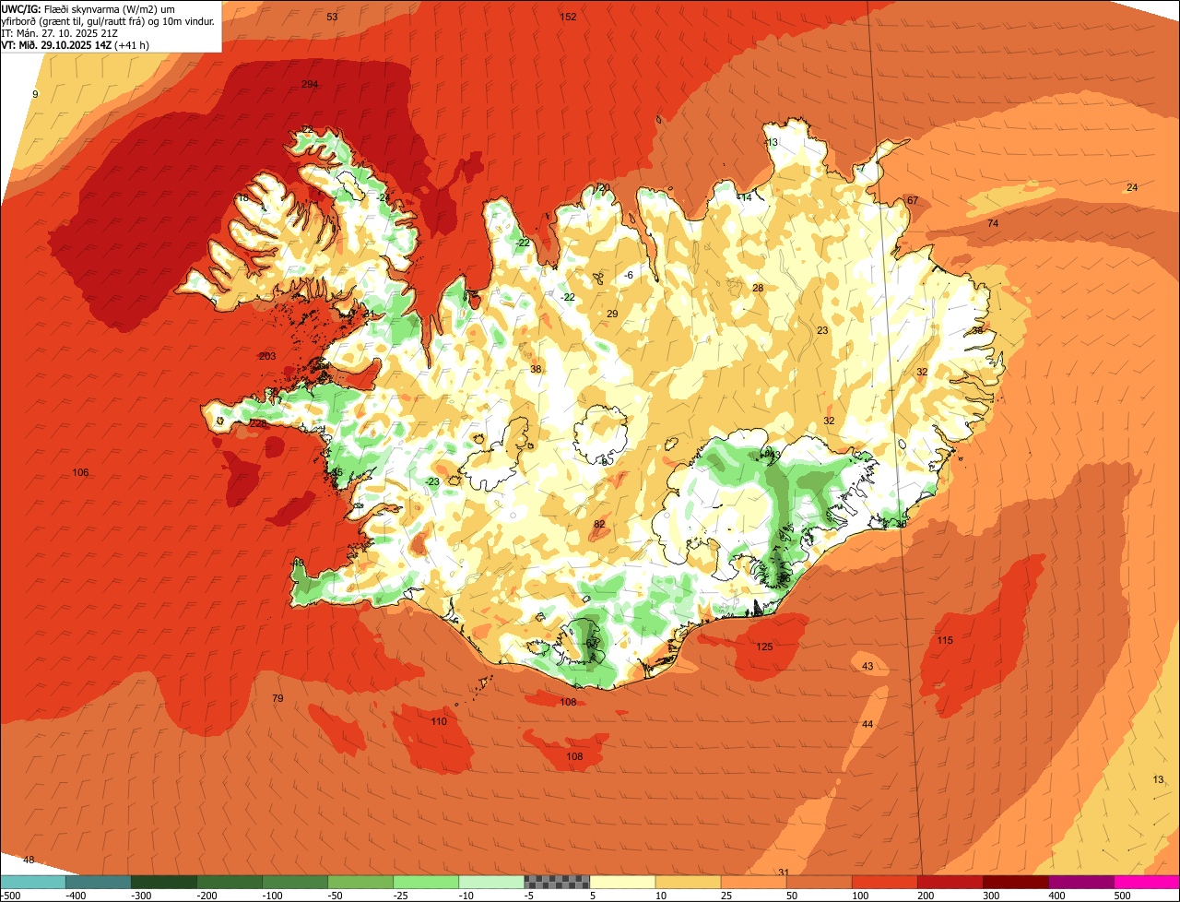Select the purple swatch between 400 and 500
This screenshot has height=902, width=1180.
tap(1080, 882)
